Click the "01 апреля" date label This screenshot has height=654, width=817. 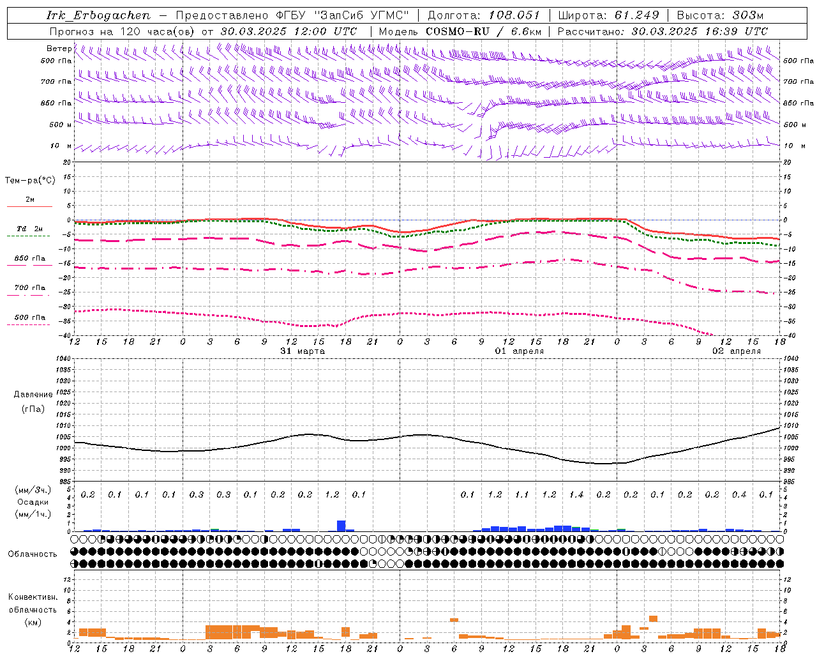tap(520, 351)
